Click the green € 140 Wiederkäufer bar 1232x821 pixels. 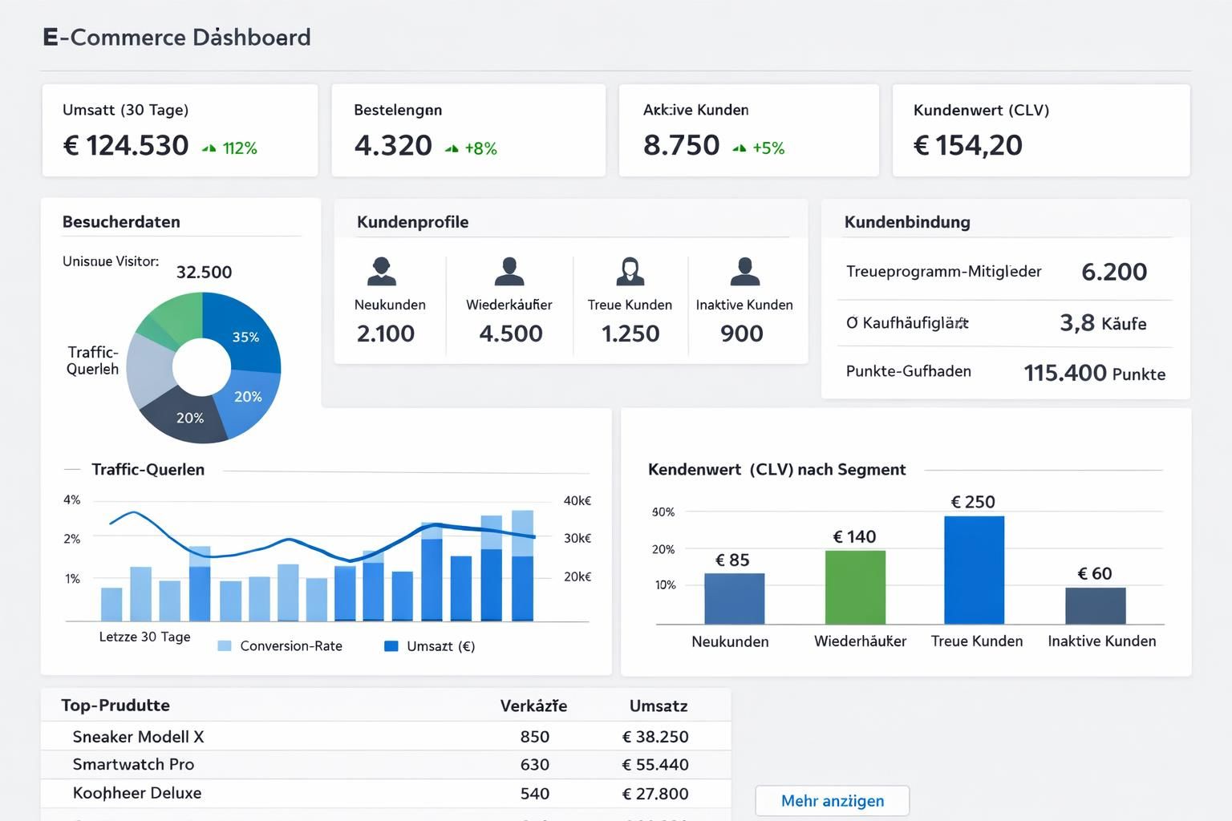[x=855, y=587]
